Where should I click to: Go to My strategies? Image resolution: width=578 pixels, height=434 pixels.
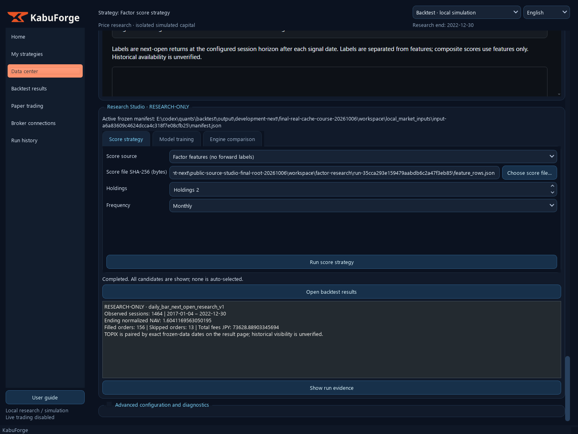[x=45, y=54]
